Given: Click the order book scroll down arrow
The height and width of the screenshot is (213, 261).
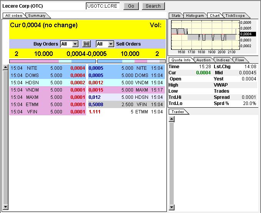Looking at the screenshot, I should pyautogui.click(x=5, y=207).
